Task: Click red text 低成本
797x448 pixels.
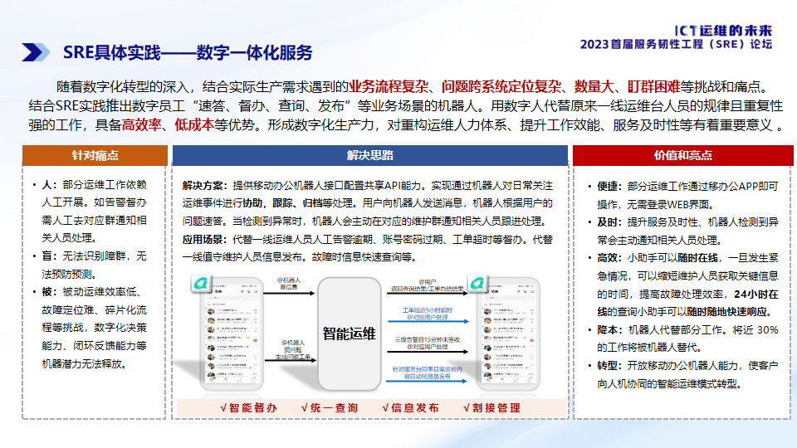Action: pyautogui.click(x=194, y=125)
